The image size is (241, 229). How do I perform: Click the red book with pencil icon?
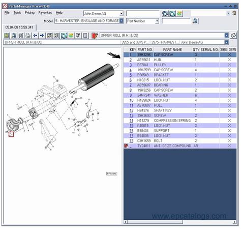click(x=95, y=36)
